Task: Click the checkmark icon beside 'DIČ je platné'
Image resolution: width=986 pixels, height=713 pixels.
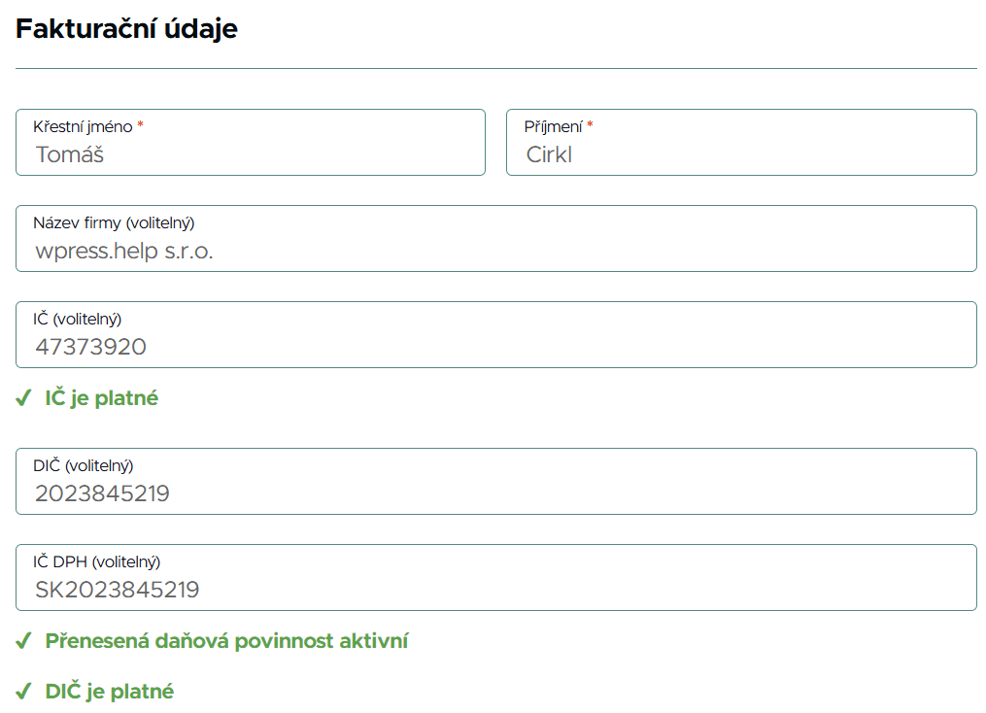Action: coord(23,693)
